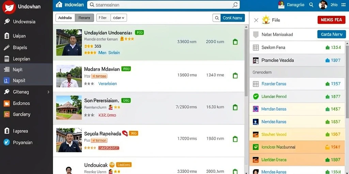Click the grid icon beside Sevlom Fena
Viewport: 349px width, 174px height.
pos(256,48)
